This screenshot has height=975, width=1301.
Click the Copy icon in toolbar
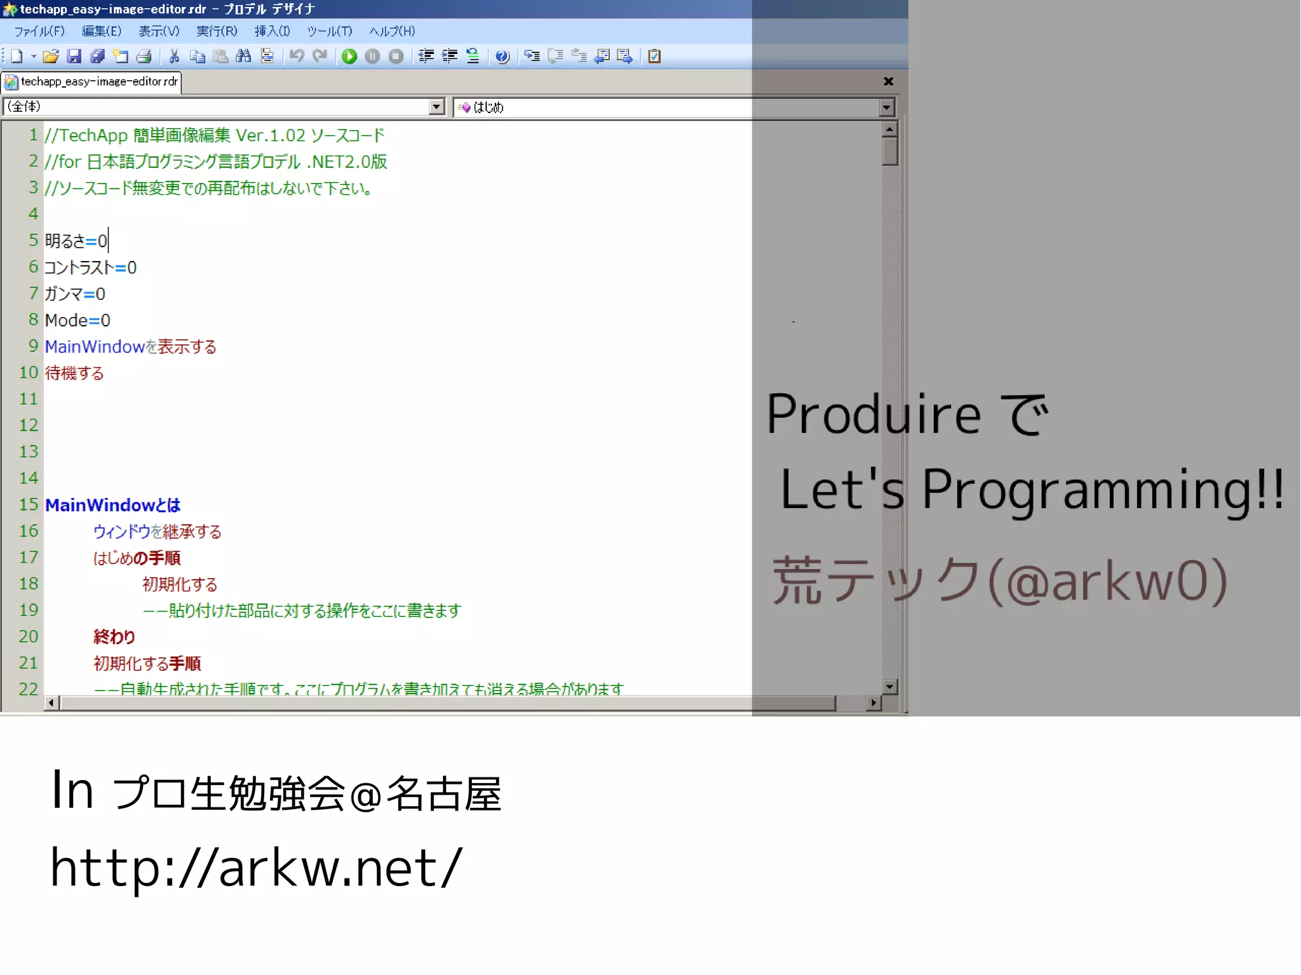[x=198, y=57]
